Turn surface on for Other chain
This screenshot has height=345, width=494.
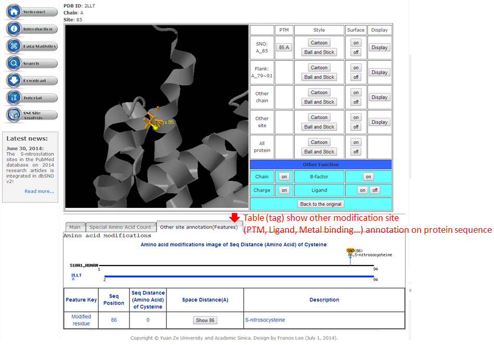point(356,92)
